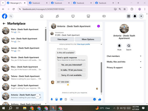The width and height of the screenshot is (148, 111).
Task: Open Windows taskbar search
Action: point(10,108)
